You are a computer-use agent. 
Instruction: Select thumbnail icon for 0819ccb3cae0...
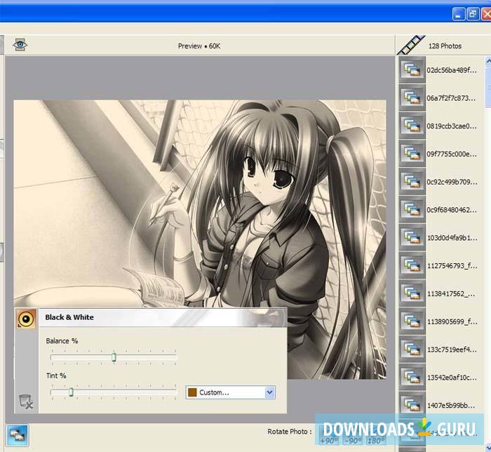click(x=412, y=126)
